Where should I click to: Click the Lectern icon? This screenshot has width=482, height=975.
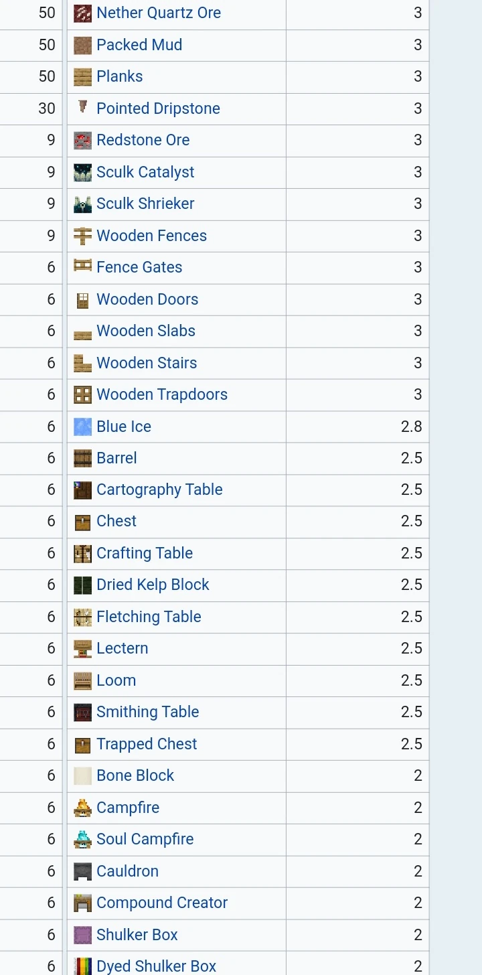(x=82, y=649)
